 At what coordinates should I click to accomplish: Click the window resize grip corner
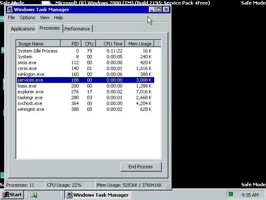click(x=168, y=186)
